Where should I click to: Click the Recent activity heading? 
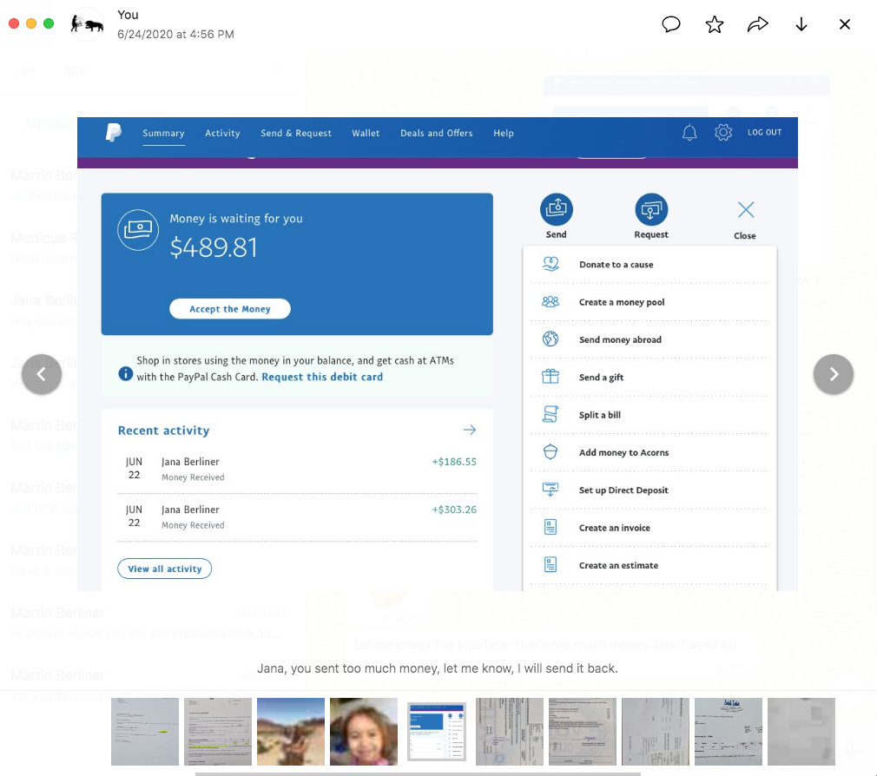point(163,431)
